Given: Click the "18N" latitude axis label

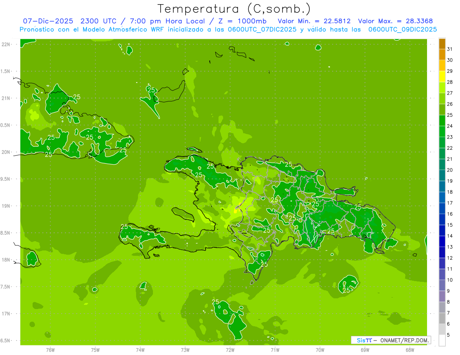Looking at the screenshot, I should pos(6,260).
